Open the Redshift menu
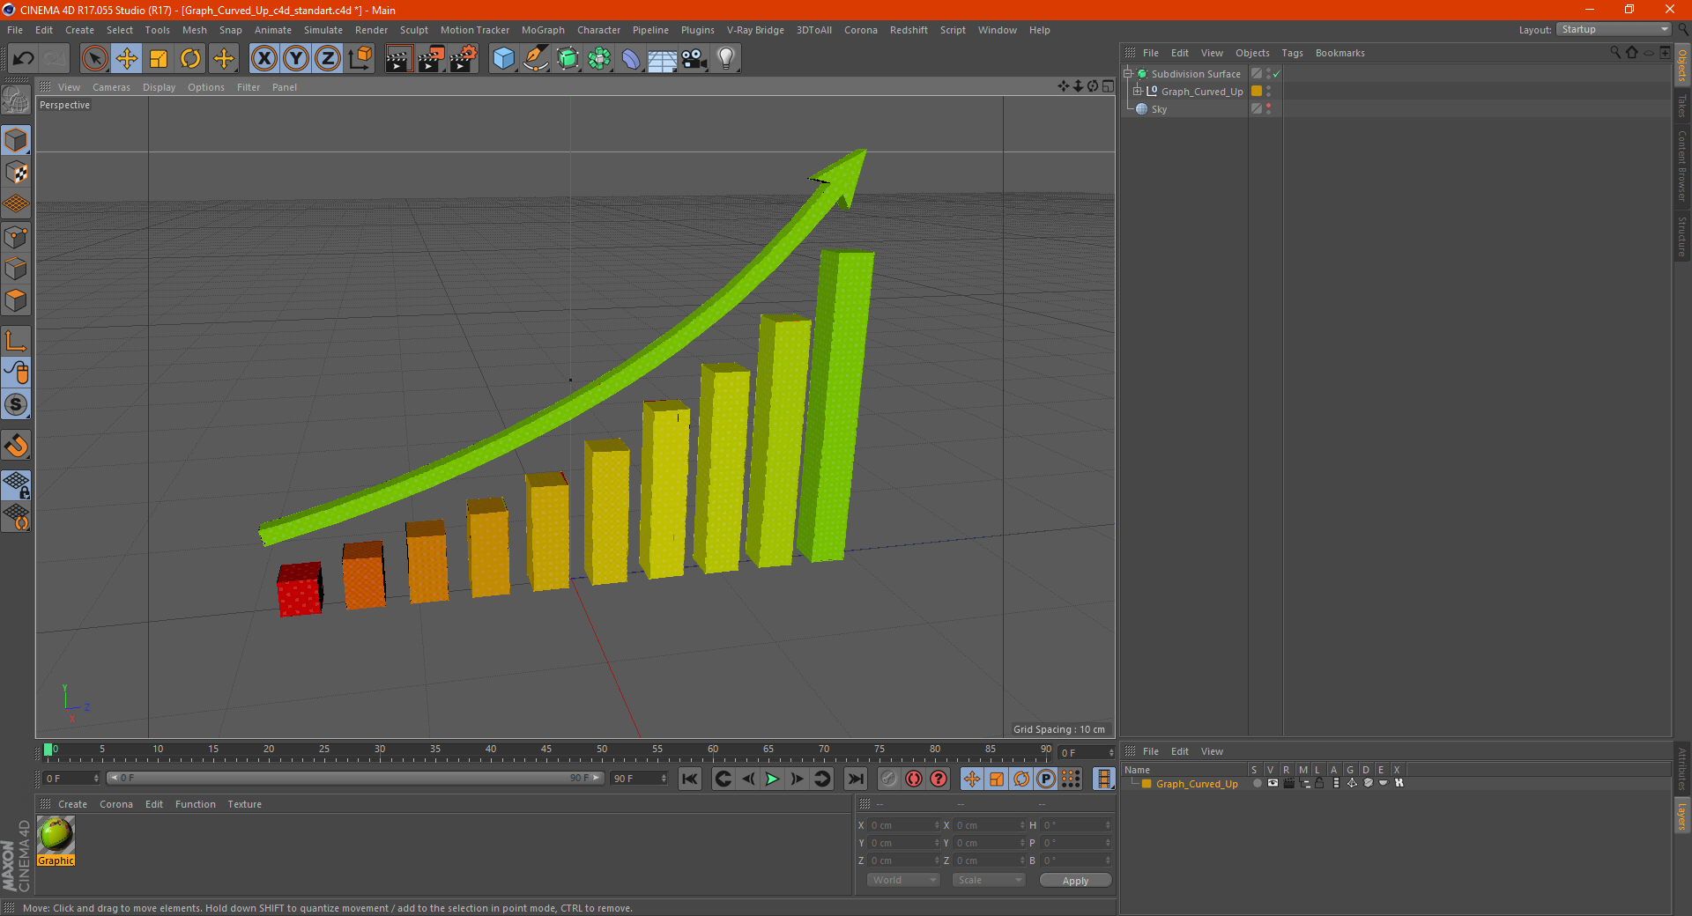Image resolution: width=1692 pixels, height=916 pixels. click(x=909, y=30)
